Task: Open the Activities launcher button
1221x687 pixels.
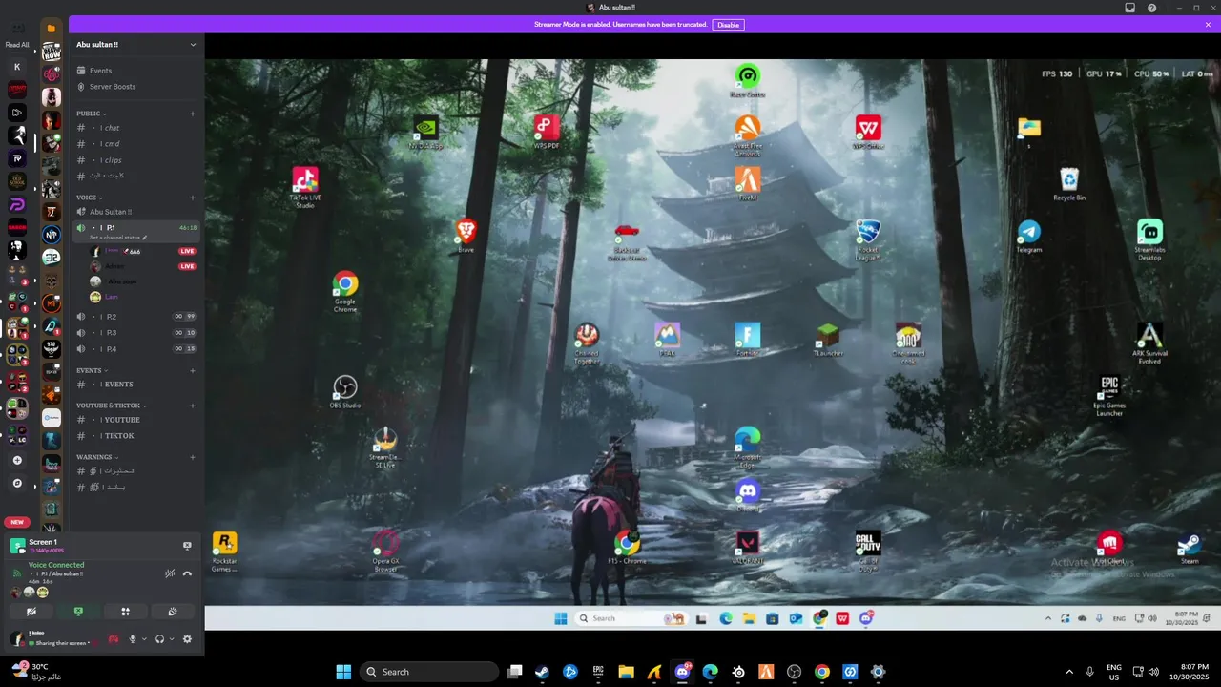Action: [x=125, y=612]
